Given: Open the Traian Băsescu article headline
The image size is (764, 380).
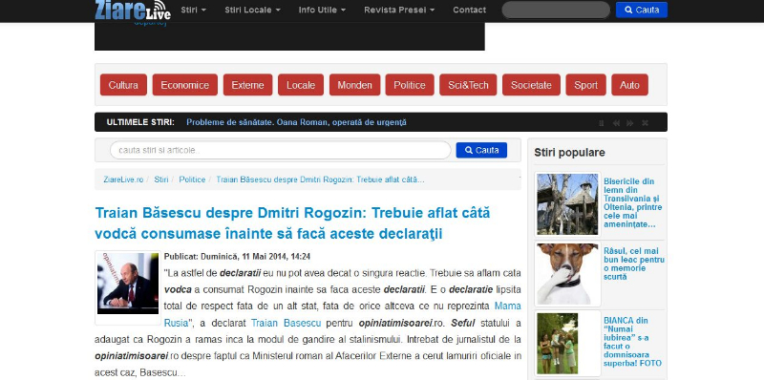Looking at the screenshot, I should pos(292,223).
